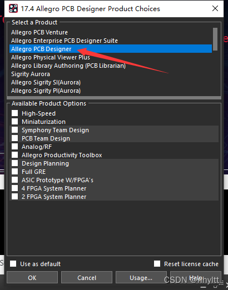Click the Allegro app icon in title bar
The width and height of the screenshot is (228, 290).
pyautogui.click(x=13, y=8)
